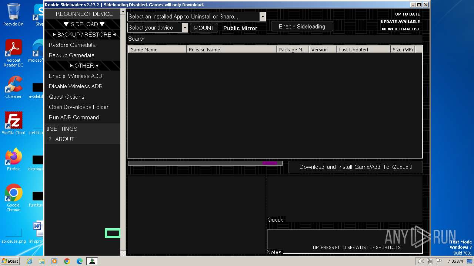Open FileZilla Client desktop shortcut
The image size is (474, 266).
point(13,123)
